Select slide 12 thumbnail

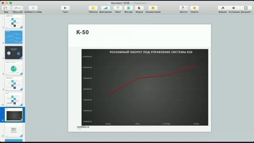pyautogui.click(x=14, y=130)
